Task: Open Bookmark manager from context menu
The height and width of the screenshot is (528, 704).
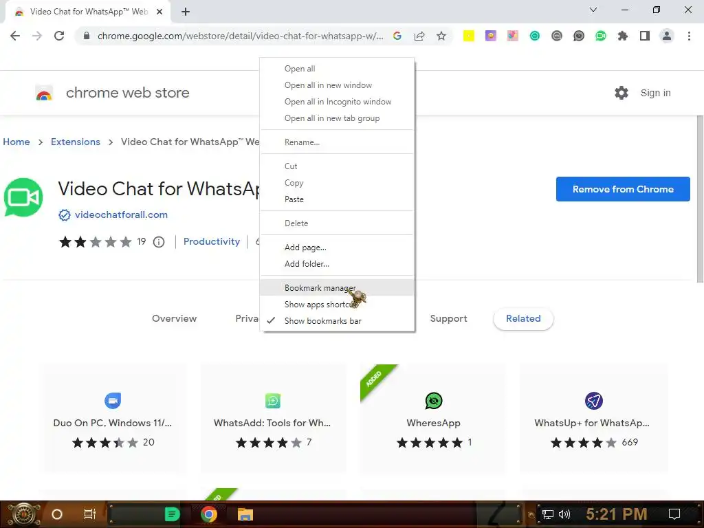Action: click(x=337, y=288)
